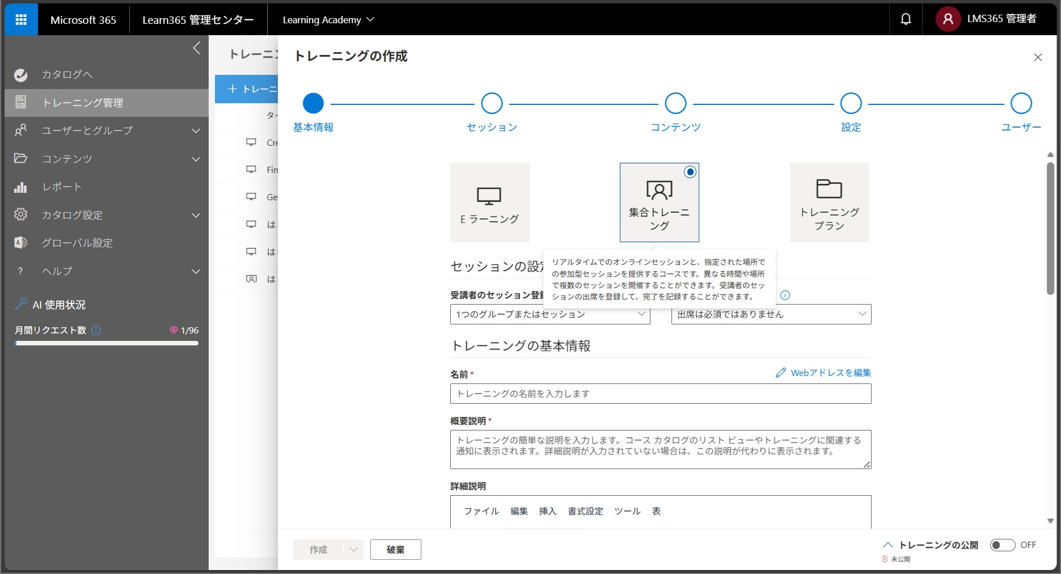The height and width of the screenshot is (574, 1061).
Task: Expand the コンテンツ sidebar section
Action: point(196,159)
